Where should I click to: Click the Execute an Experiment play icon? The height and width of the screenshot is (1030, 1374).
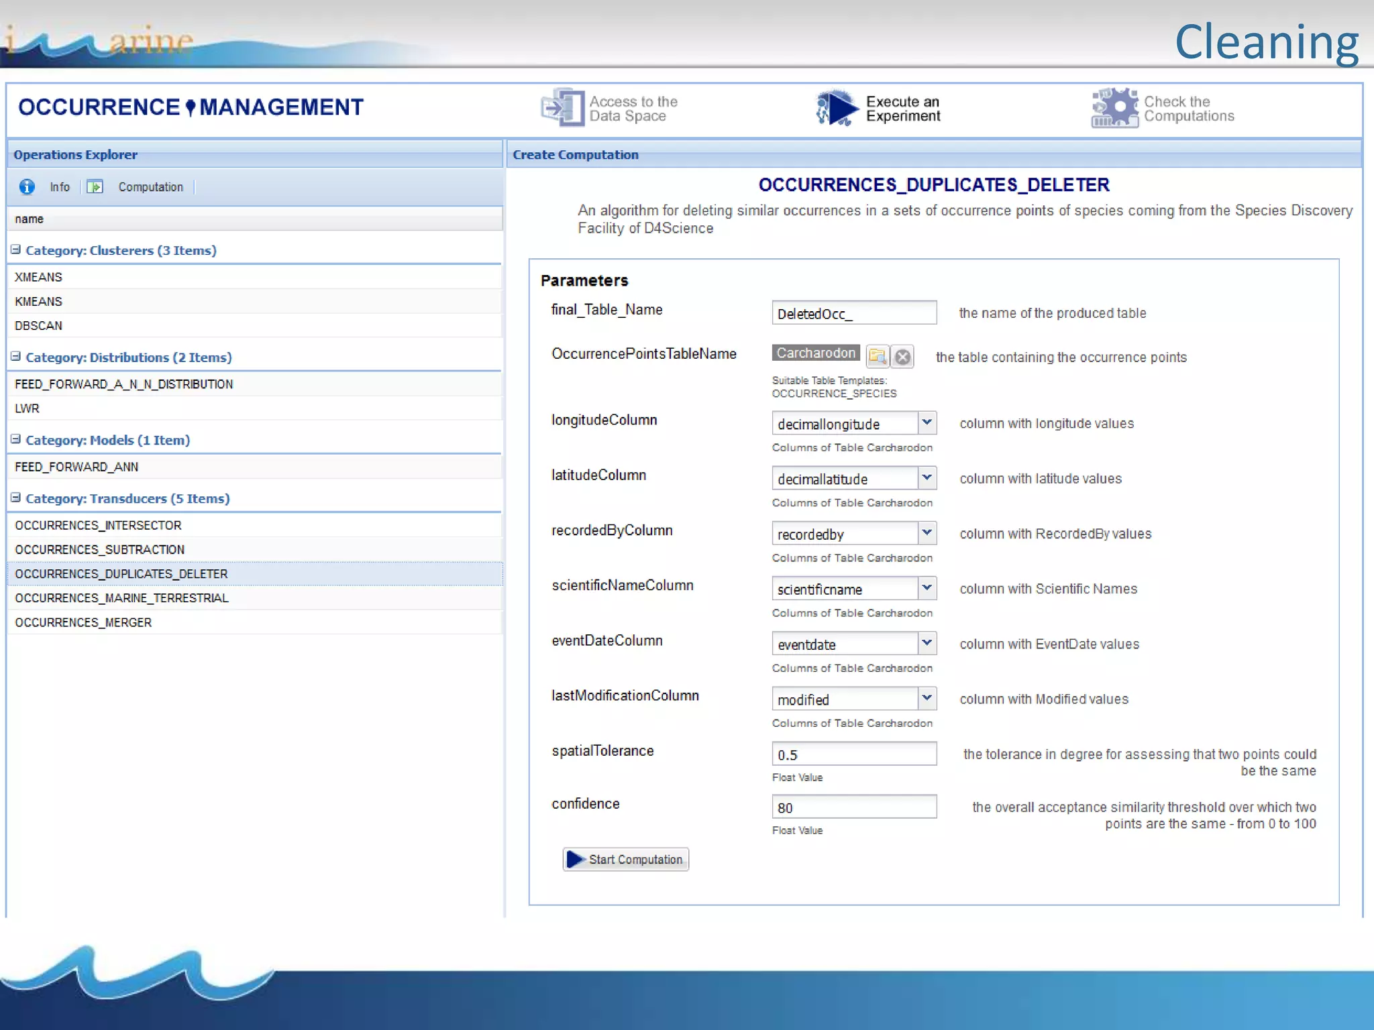coord(837,107)
